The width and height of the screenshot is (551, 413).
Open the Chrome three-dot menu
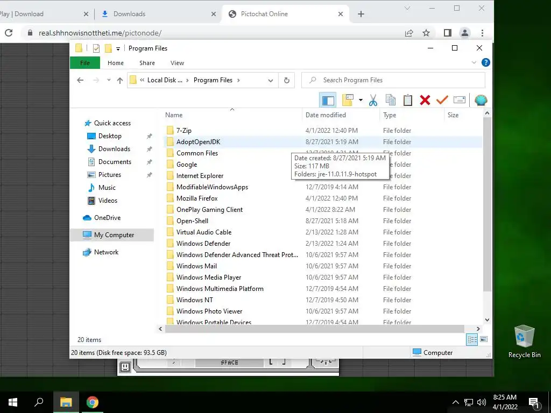click(483, 33)
